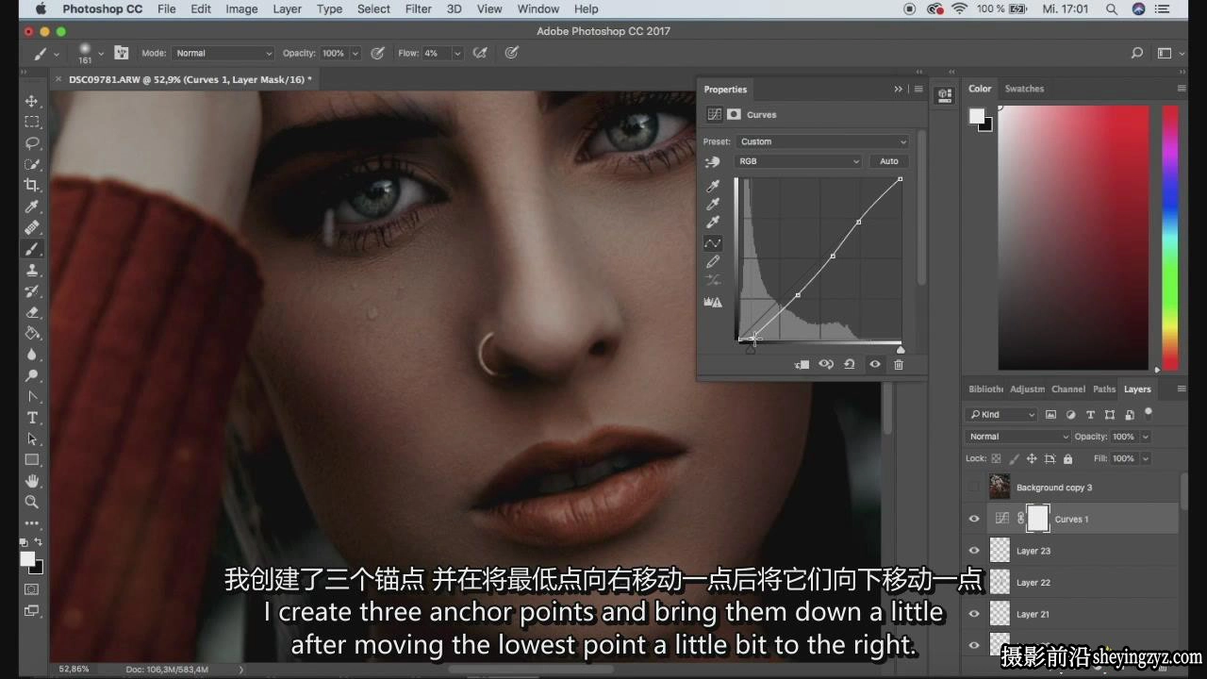This screenshot has width=1207, height=679.
Task: Select the Move tool
Action: (x=32, y=101)
